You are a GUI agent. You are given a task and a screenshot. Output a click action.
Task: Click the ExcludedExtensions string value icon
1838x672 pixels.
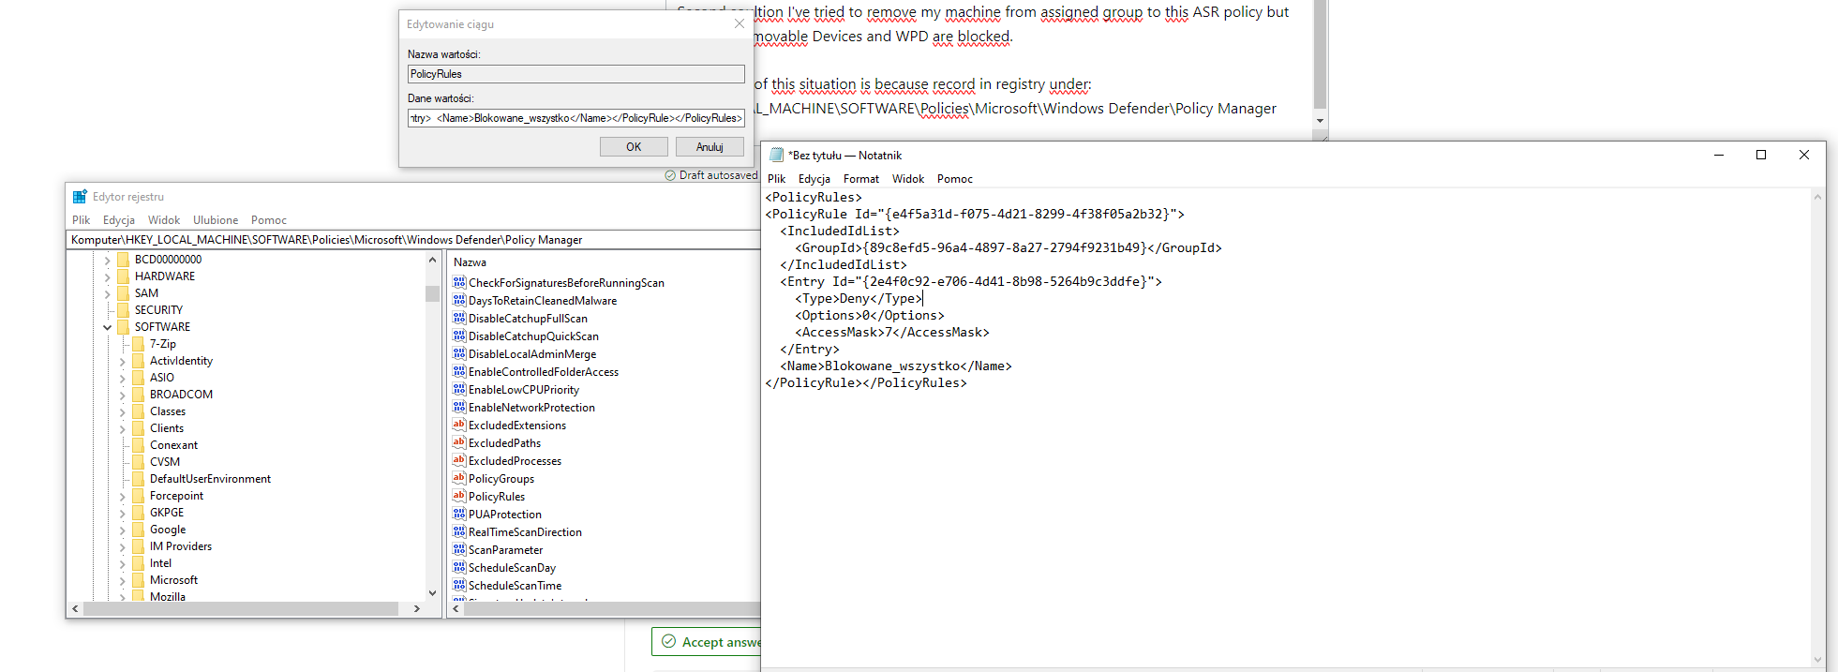tap(459, 425)
